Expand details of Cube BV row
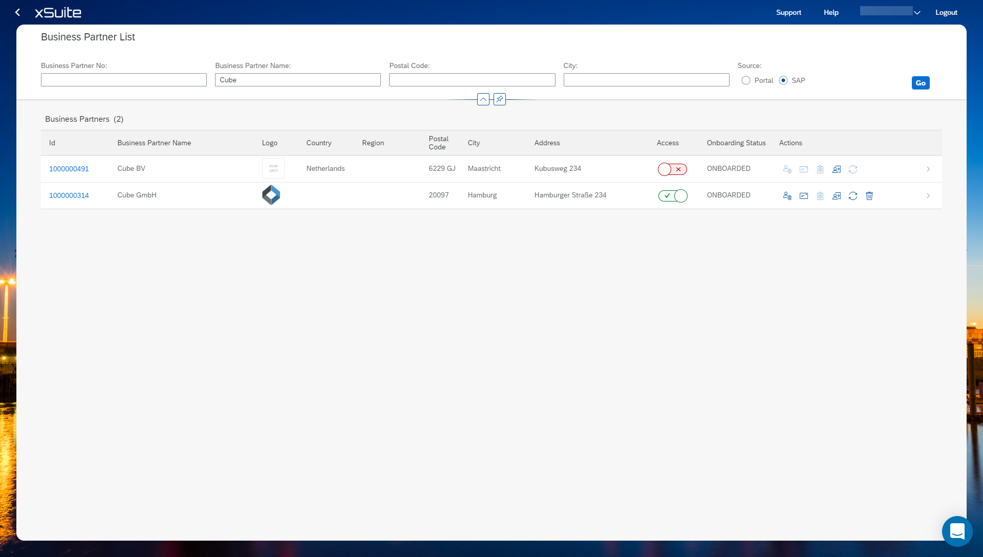The width and height of the screenshot is (983, 557). coord(928,169)
